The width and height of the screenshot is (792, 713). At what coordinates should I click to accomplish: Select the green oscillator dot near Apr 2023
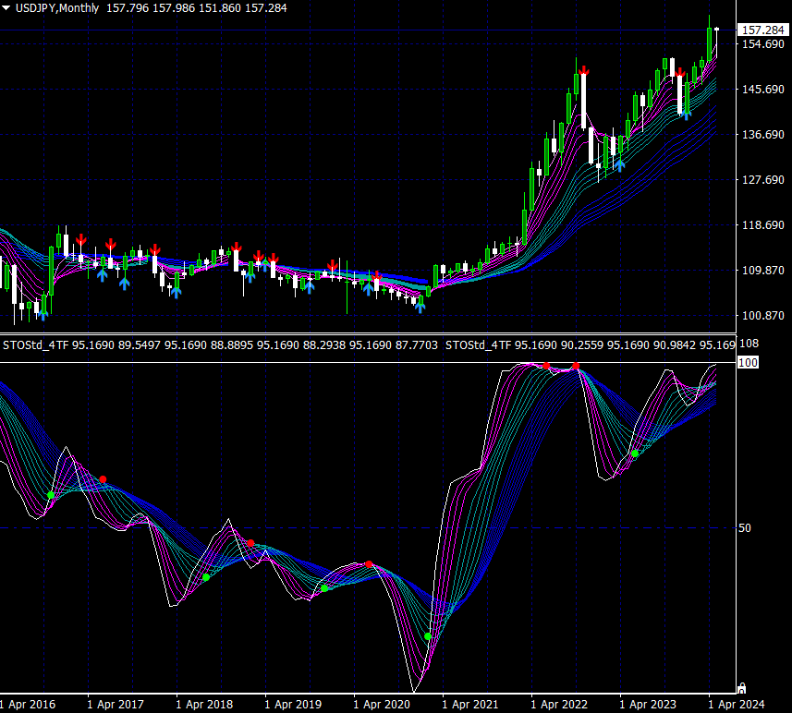click(x=635, y=453)
